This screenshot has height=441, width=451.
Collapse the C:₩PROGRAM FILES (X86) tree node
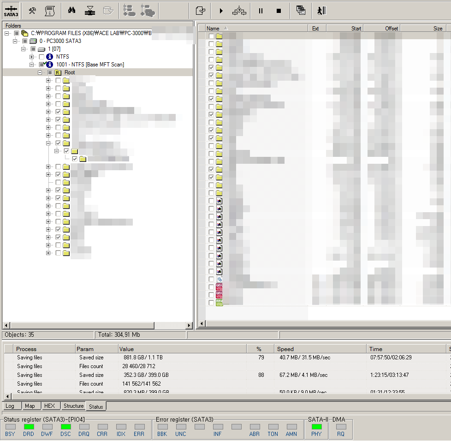(6, 33)
